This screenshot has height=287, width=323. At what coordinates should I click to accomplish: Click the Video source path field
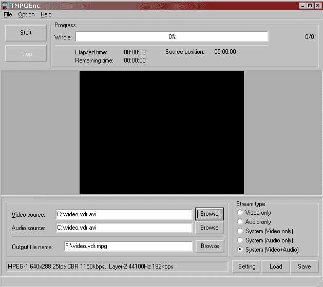click(x=124, y=214)
